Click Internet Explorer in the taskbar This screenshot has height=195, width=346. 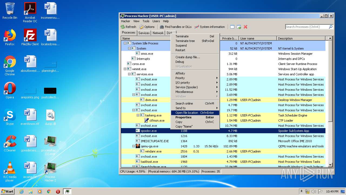[x=21, y=191]
